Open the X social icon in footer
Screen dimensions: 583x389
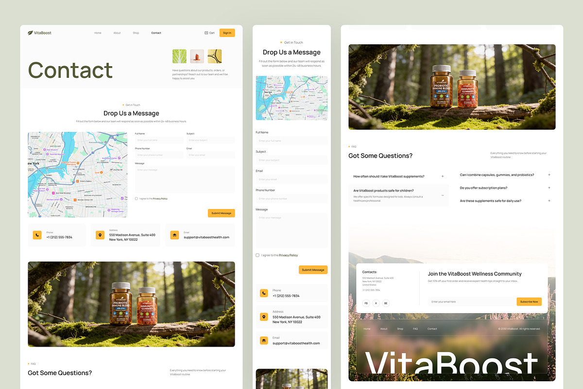(x=376, y=303)
